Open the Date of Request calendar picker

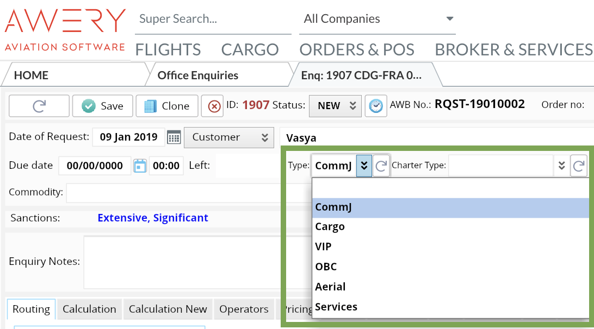coord(174,137)
